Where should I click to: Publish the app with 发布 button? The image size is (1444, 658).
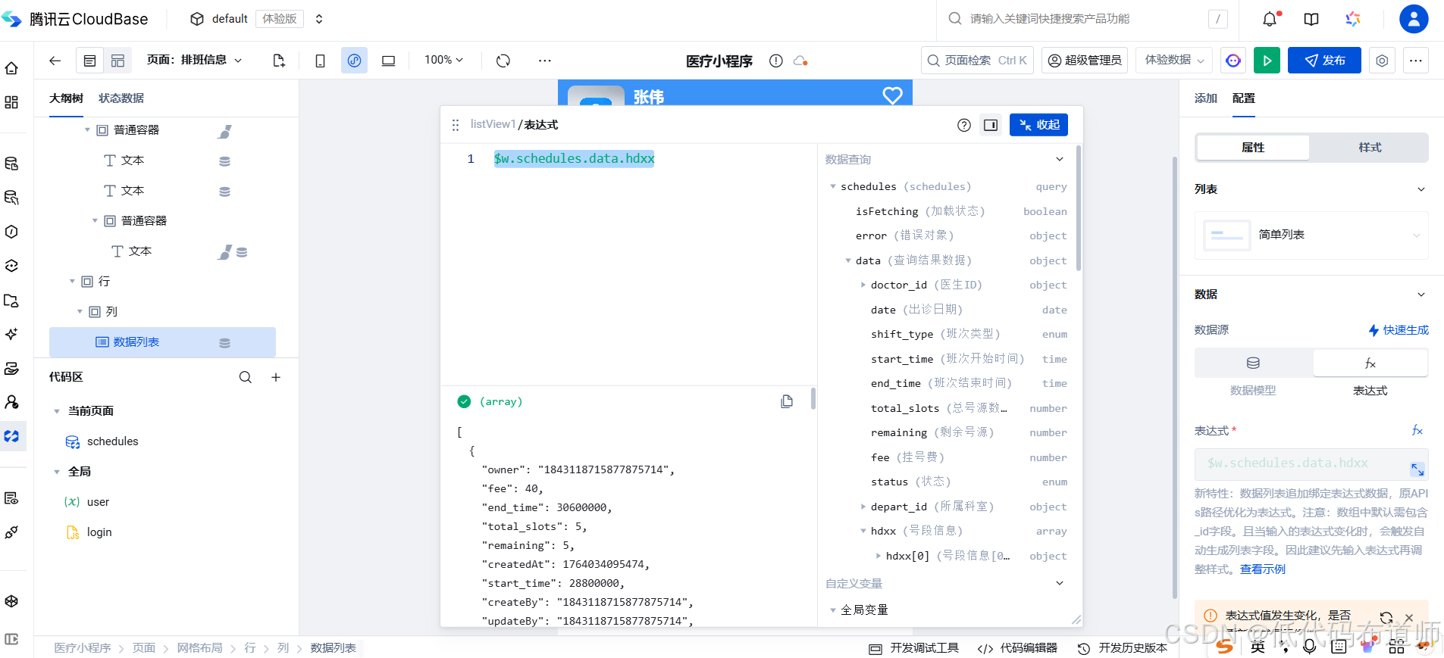[1324, 61]
